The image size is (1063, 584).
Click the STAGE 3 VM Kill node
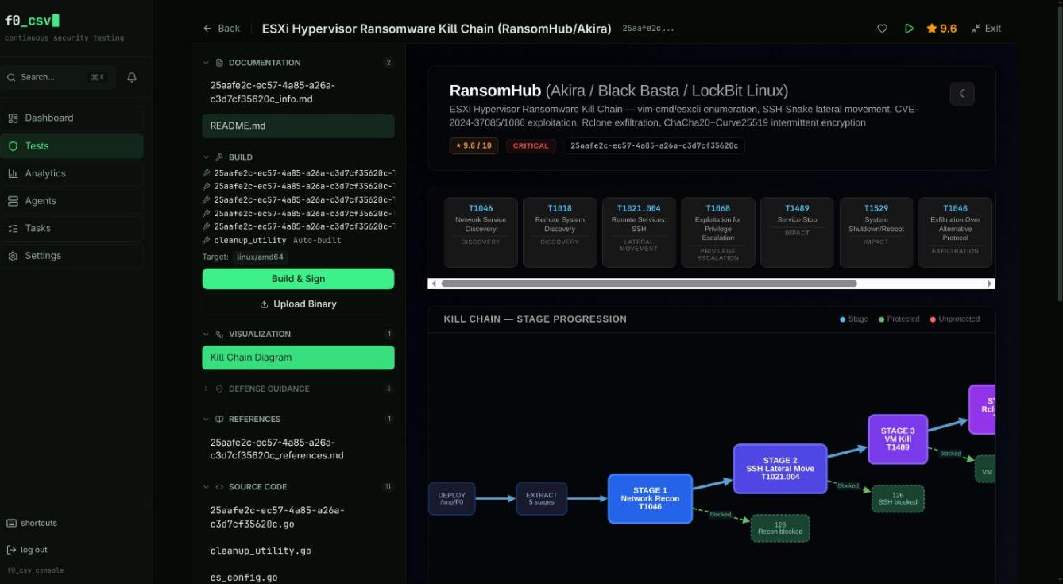[898, 439]
